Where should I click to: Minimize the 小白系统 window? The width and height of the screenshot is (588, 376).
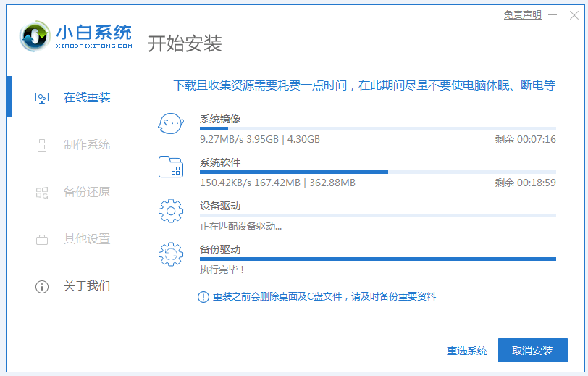553,15
